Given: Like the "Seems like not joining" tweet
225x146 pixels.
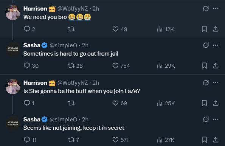Looking at the screenshot, I should coord(121,140).
